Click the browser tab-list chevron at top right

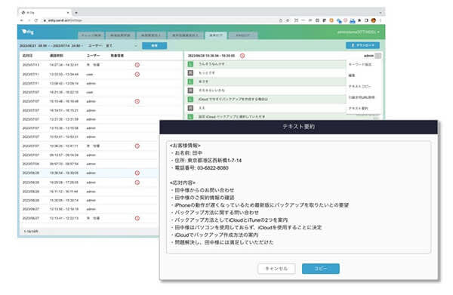[x=381, y=13]
